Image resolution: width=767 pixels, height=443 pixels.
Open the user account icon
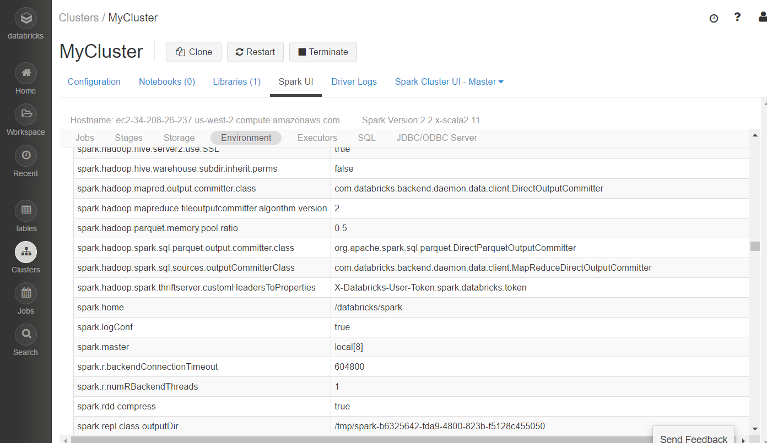[762, 18]
